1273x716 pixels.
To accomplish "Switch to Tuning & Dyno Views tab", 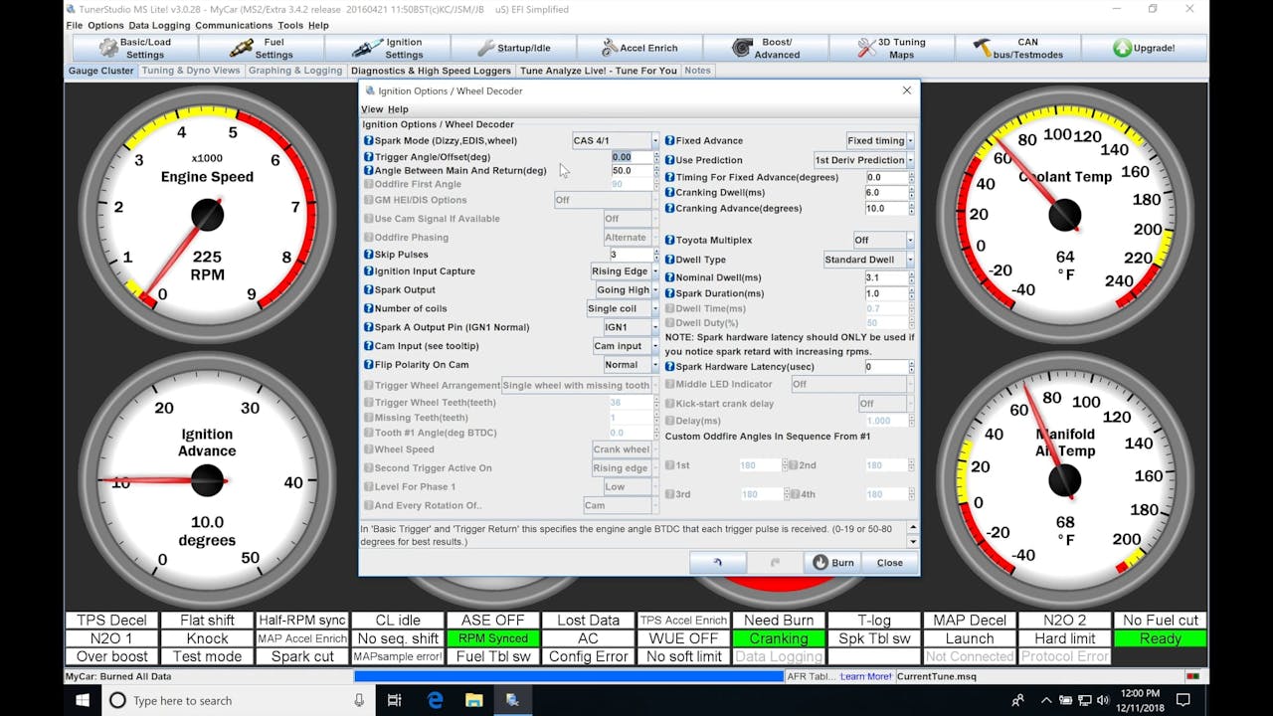I will (x=191, y=71).
